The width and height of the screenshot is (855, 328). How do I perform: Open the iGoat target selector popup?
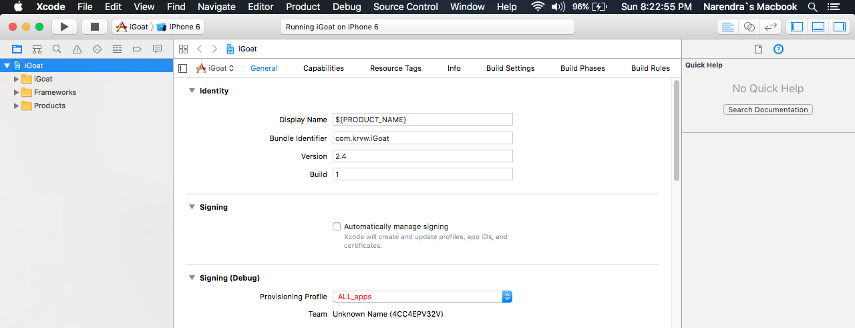tap(215, 68)
